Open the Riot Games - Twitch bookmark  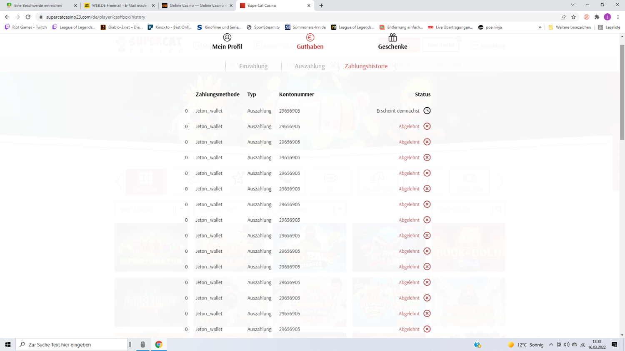[26, 27]
